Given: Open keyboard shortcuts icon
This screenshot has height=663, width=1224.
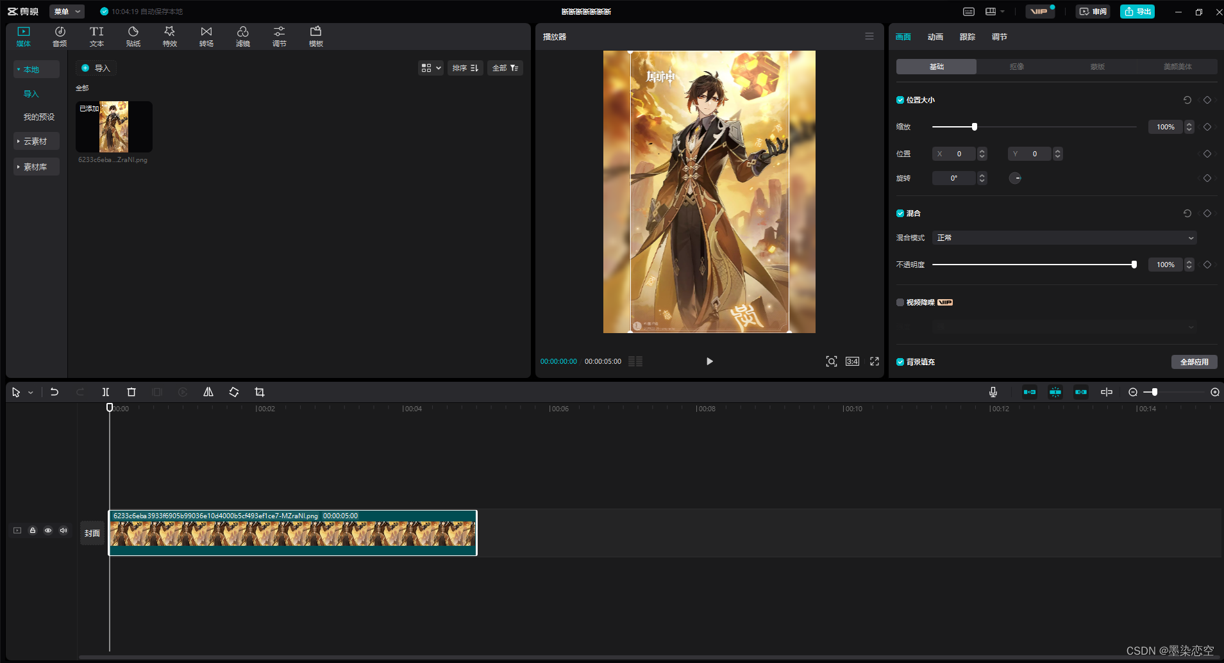Looking at the screenshot, I should coord(969,12).
